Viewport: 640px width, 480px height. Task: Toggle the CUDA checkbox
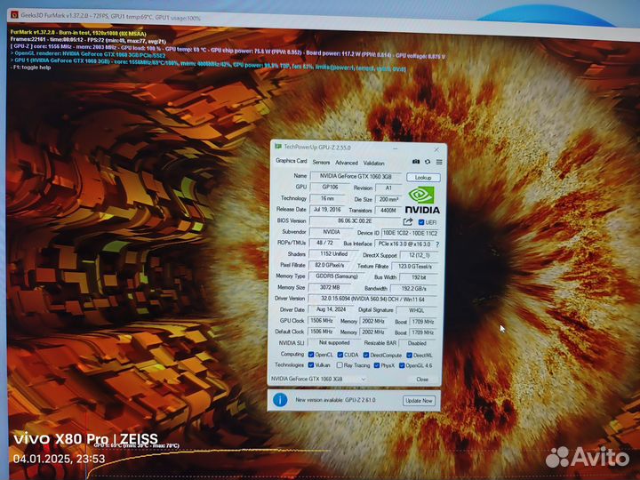click(x=340, y=355)
